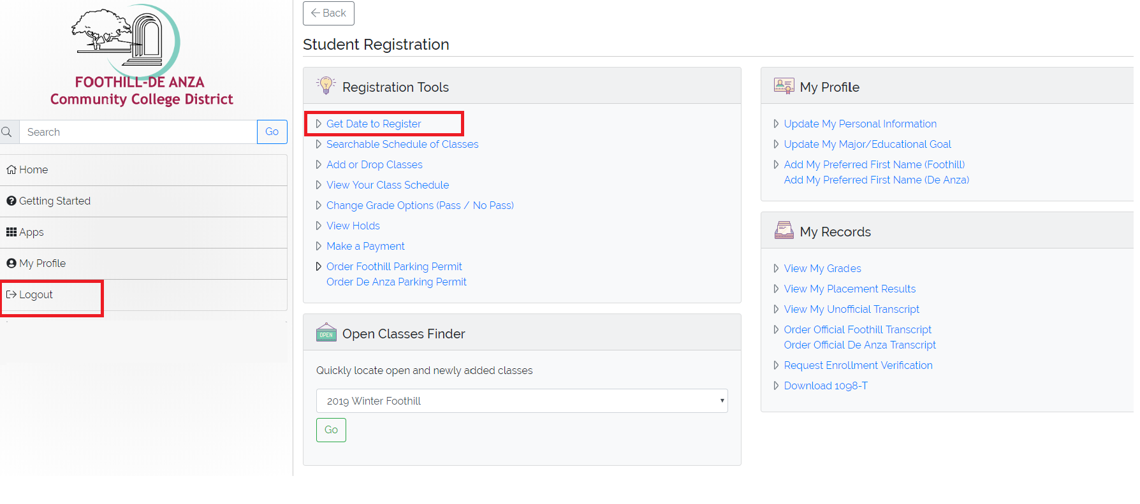Open the Download 1098-T link
Image resolution: width=1140 pixels, height=504 pixels.
(x=826, y=385)
